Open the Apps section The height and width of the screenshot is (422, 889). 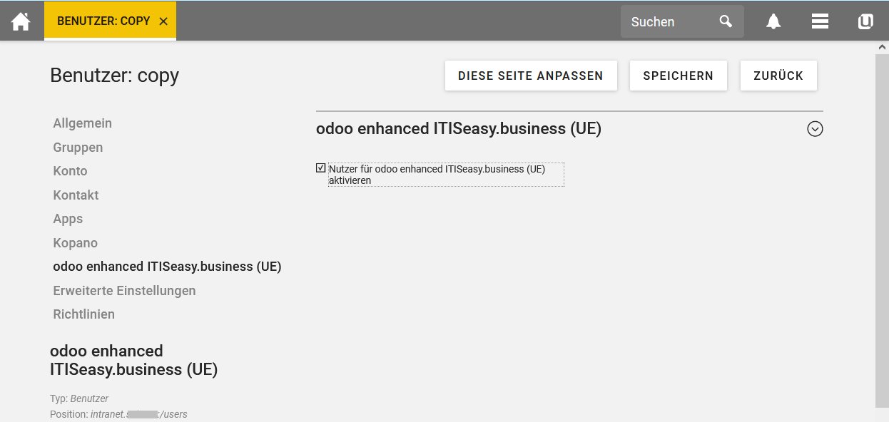click(68, 219)
